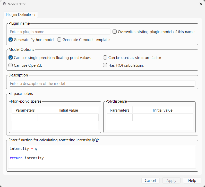This screenshot has height=187, width=205.
Task: Switch to the Plugin Definition tab
Action: 20,15
